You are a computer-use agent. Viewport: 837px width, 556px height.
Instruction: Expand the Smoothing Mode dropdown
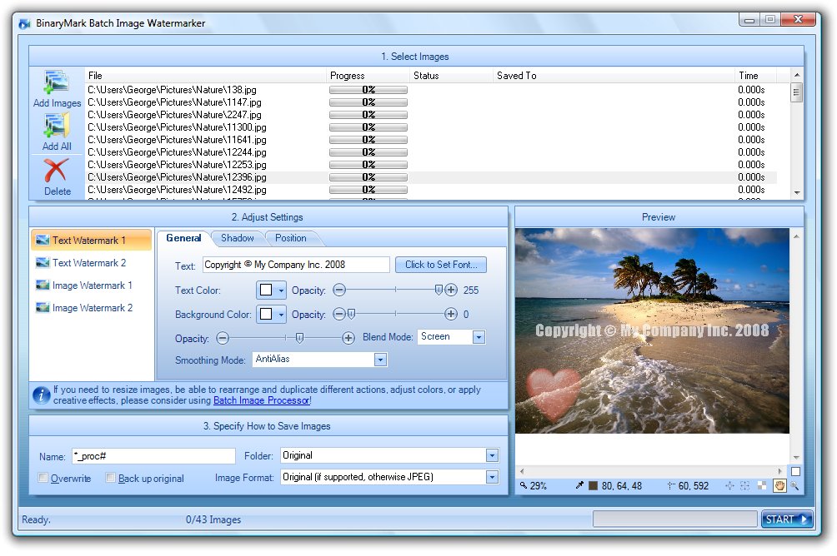point(380,360)
